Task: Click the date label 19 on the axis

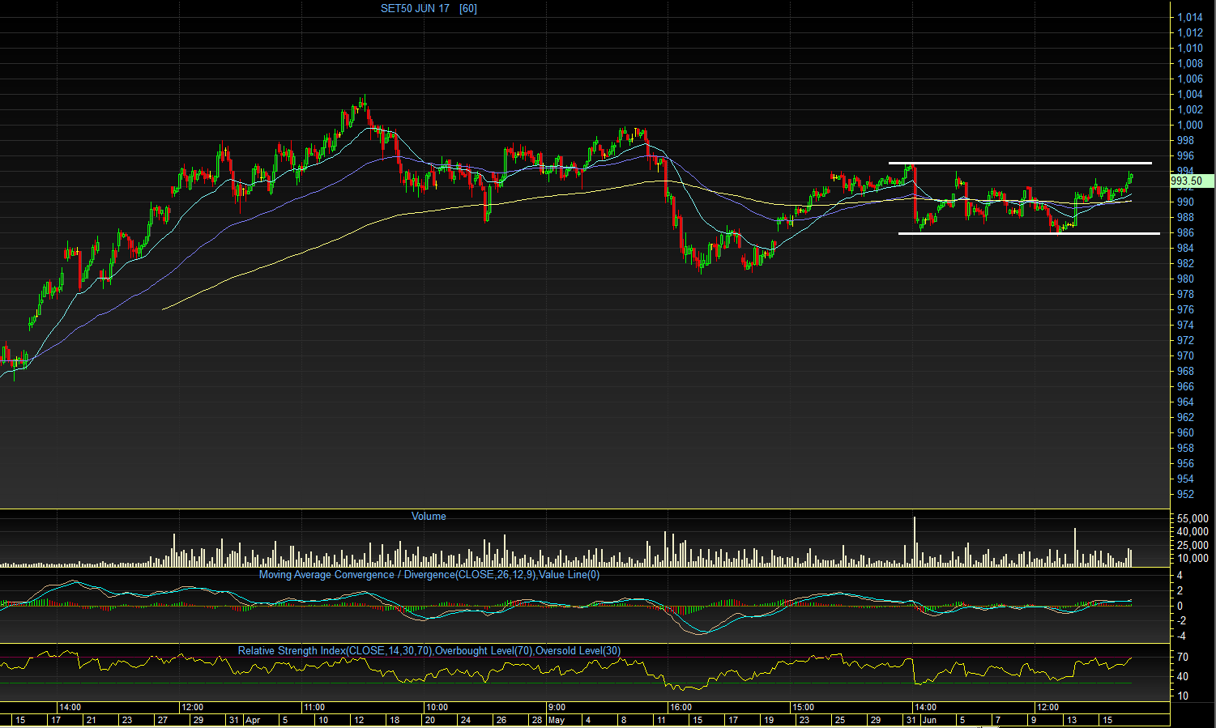Action: pyautogui.click(x=769, y=720)
